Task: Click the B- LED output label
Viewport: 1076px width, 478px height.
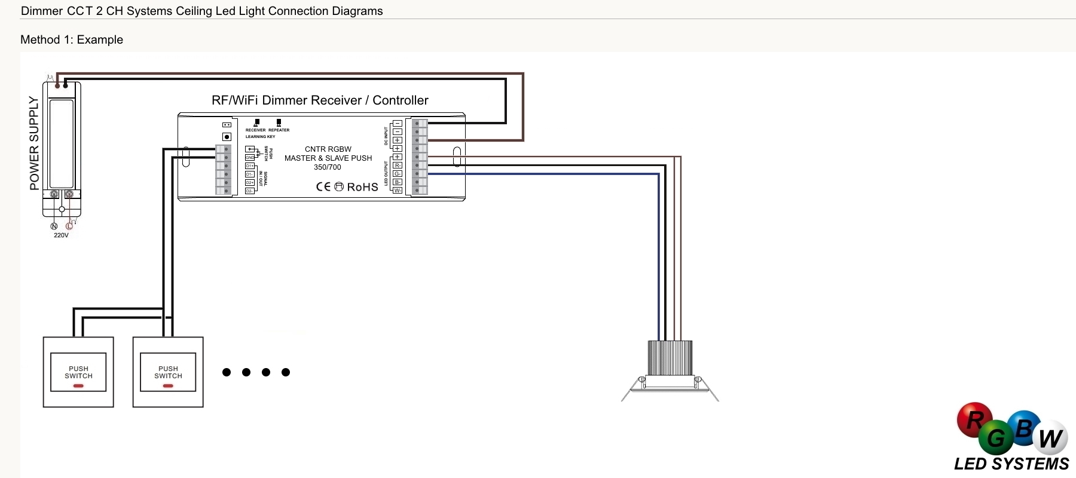Action: click(x=398, y=182)
